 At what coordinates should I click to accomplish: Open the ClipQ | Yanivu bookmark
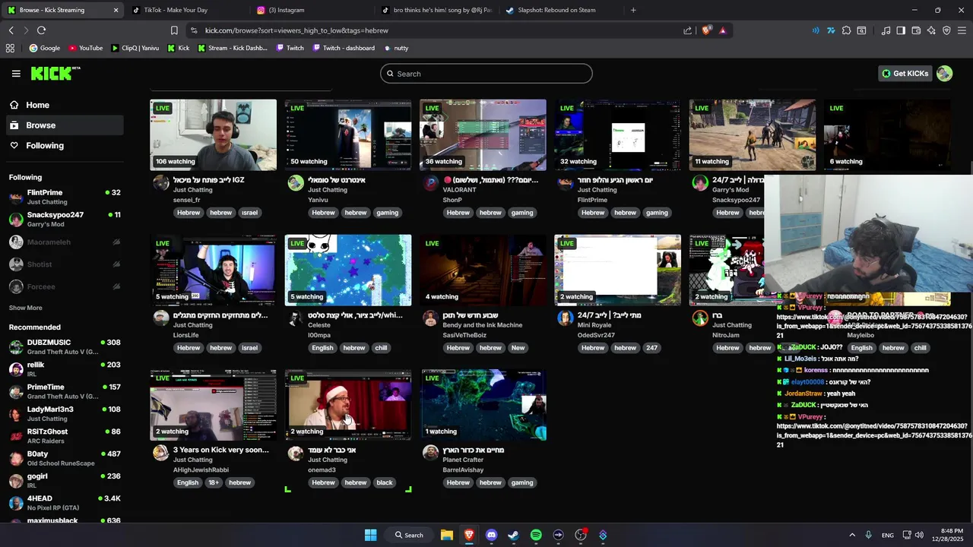135,48
